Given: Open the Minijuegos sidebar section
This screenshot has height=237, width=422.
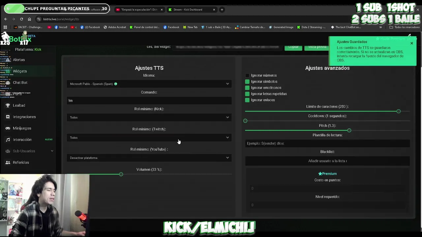Looking at the screenshot, I should [x=22, y=128].
